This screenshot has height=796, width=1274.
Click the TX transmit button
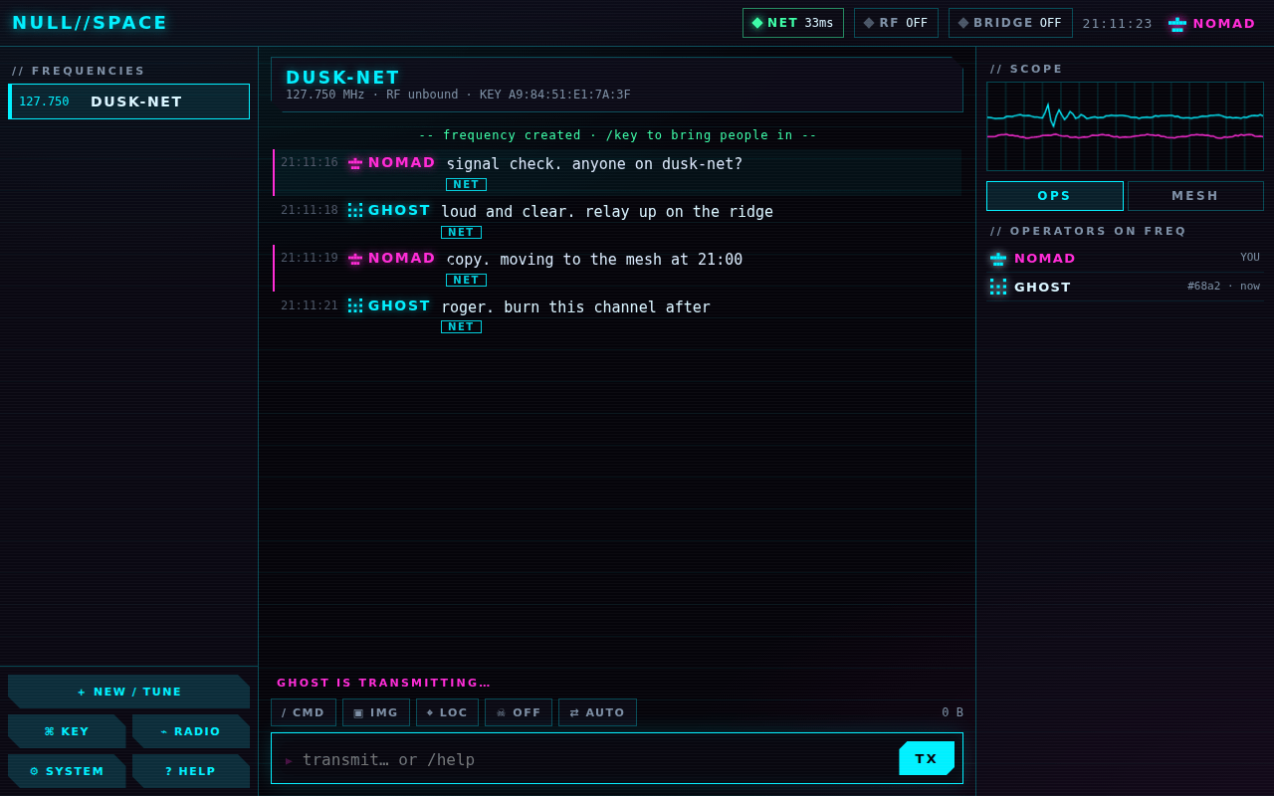tap(927, 758)
